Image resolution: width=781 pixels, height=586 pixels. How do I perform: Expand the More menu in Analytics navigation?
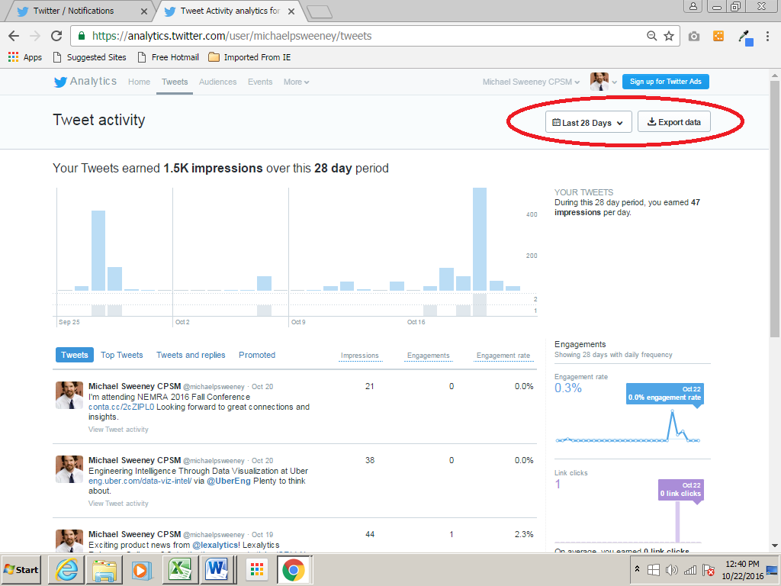point(296,82)
